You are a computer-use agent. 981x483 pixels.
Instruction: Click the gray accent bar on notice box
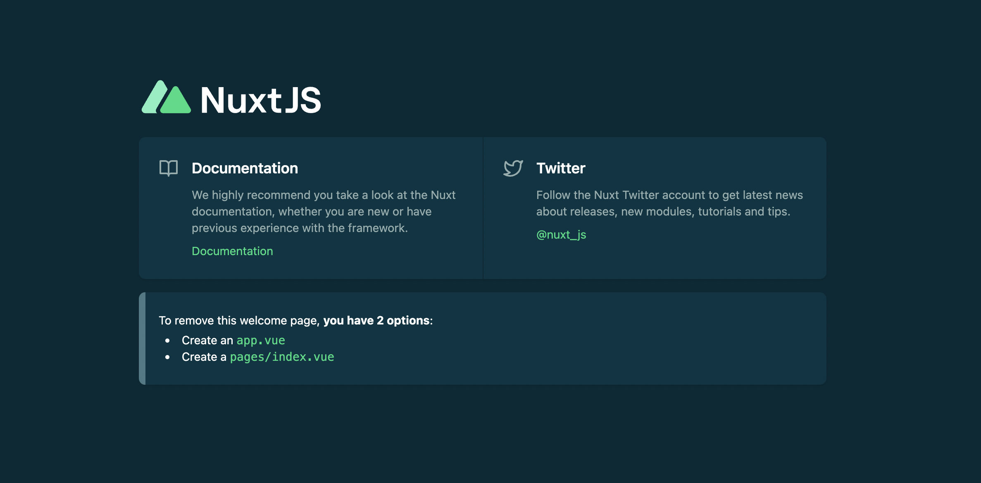(142, 339)
